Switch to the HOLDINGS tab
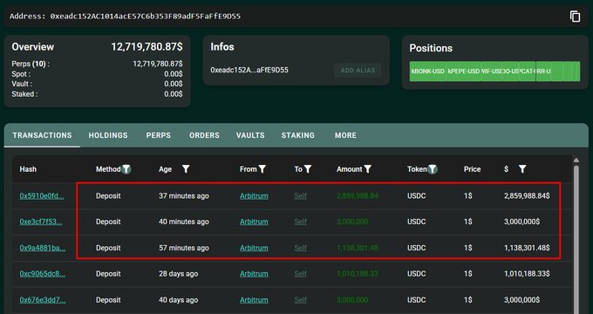Screen dimensions: 593x314 [x=108, y=135]
